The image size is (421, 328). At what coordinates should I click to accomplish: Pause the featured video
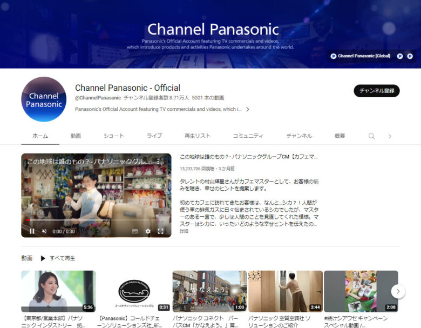pyautogui.click(x=32, y=231)
